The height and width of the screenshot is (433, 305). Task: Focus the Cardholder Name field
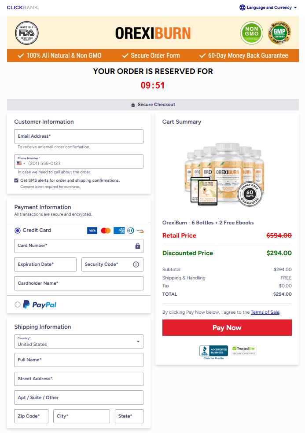pos(79,283)
